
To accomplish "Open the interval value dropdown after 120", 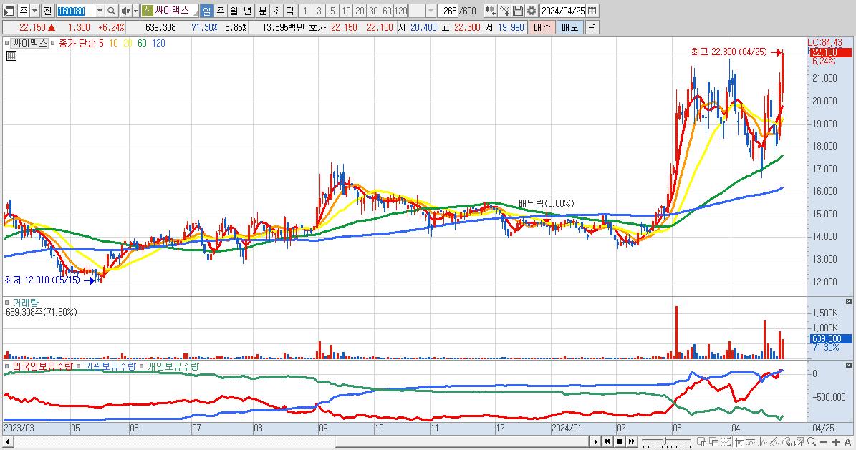I will (431, 11).
